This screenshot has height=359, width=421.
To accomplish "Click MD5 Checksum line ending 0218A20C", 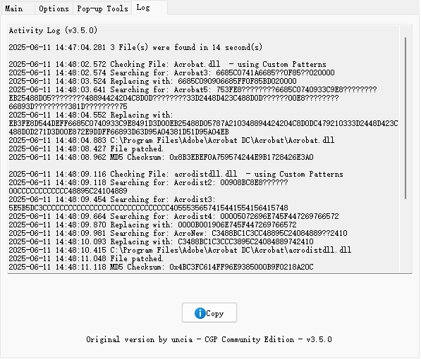I will [x=161, y=267].
